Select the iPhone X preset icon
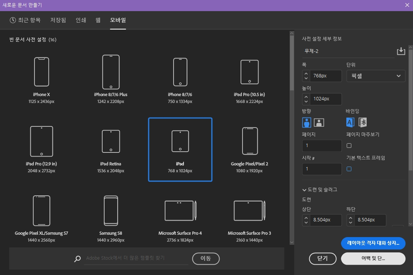 41,72
